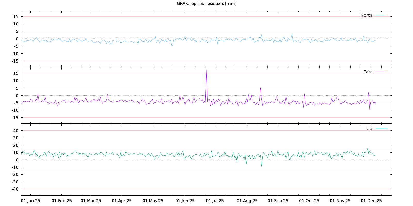This screenshot has height=206, width=413.
Task: Click the 30 tick label on Up axis
Action: click(16, 138)
